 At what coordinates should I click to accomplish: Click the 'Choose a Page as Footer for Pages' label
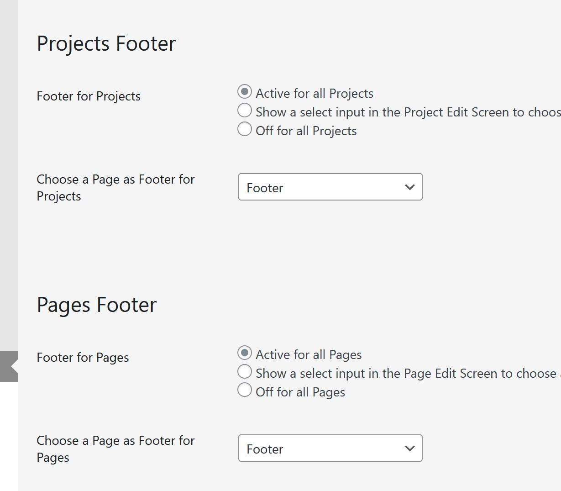point(115,449)
